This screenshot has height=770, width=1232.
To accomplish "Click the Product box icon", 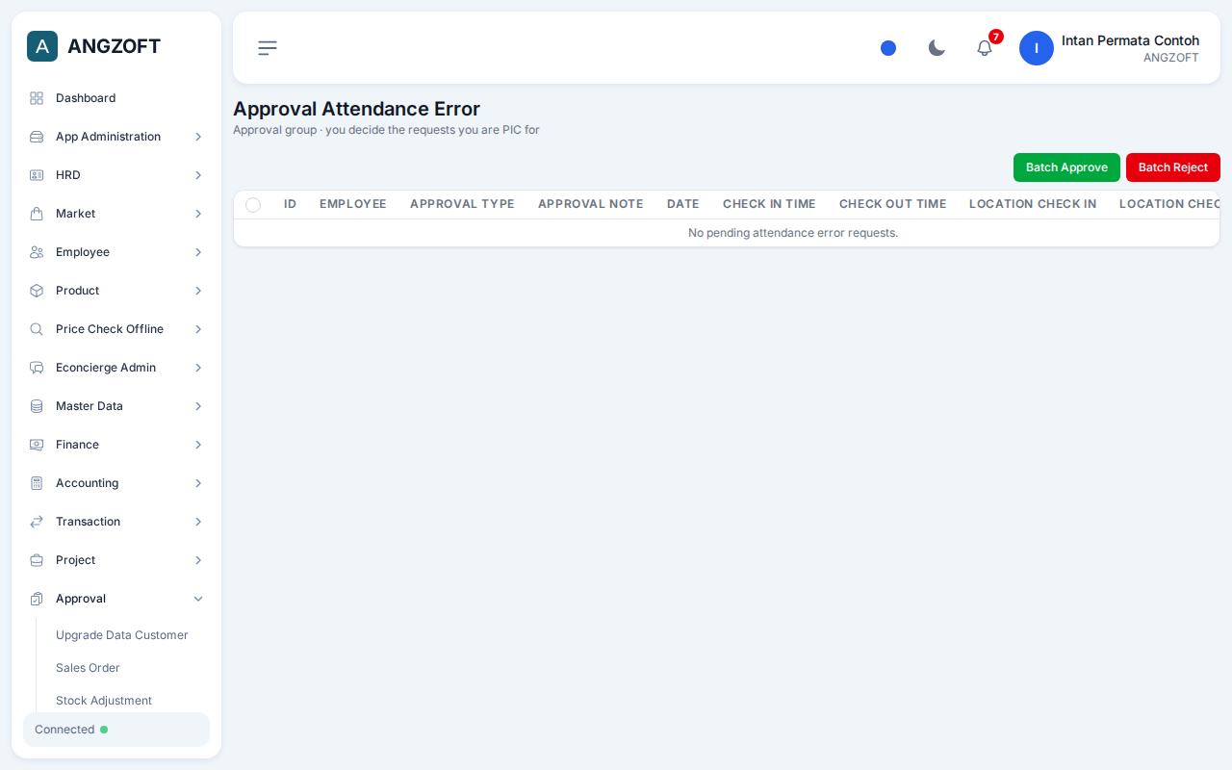I will click(x=37, y=291).
